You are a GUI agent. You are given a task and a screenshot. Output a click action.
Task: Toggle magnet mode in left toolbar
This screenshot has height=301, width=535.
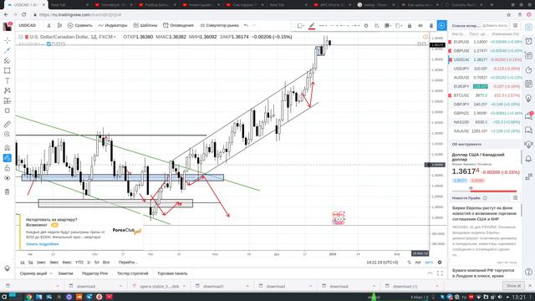(8, 148)
